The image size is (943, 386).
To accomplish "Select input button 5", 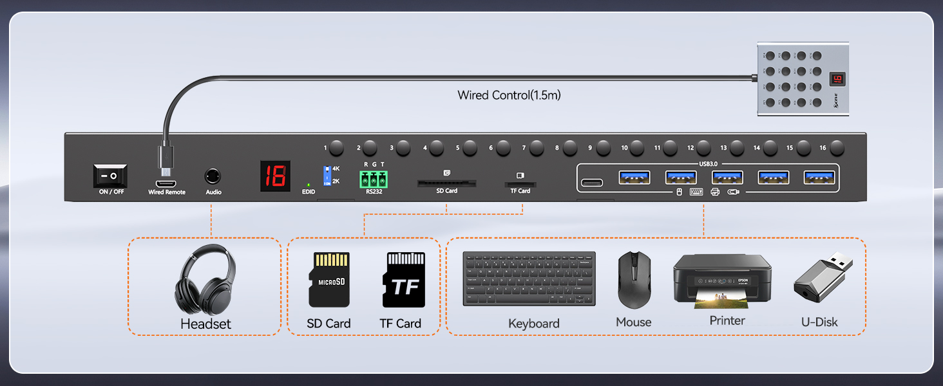I will (470, 148).
